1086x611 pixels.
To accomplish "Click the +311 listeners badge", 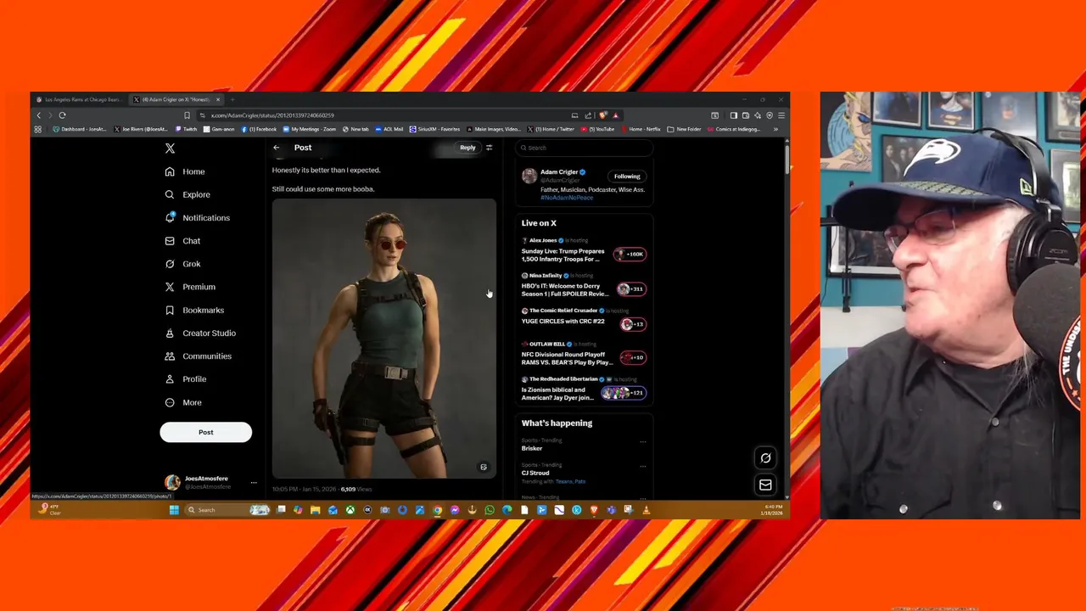I will point(631,289).
